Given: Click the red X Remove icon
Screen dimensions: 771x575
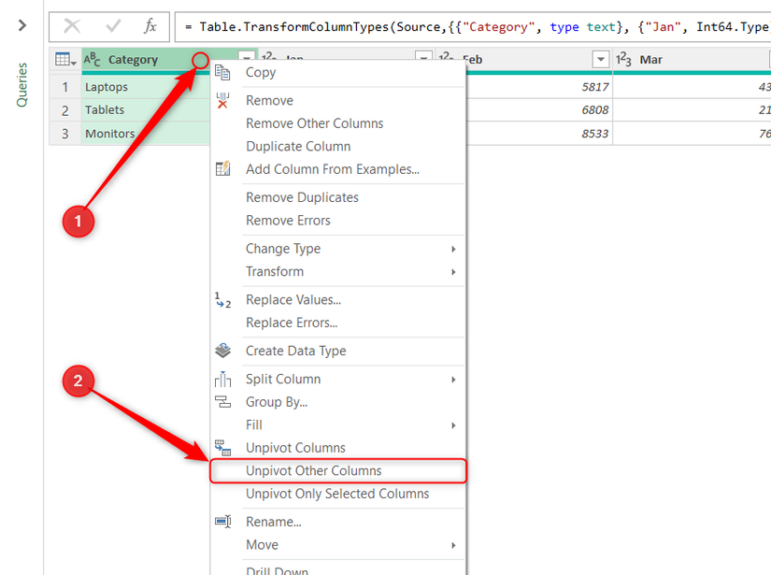Looking at the screenshot, I should click(x=222, y=100).
